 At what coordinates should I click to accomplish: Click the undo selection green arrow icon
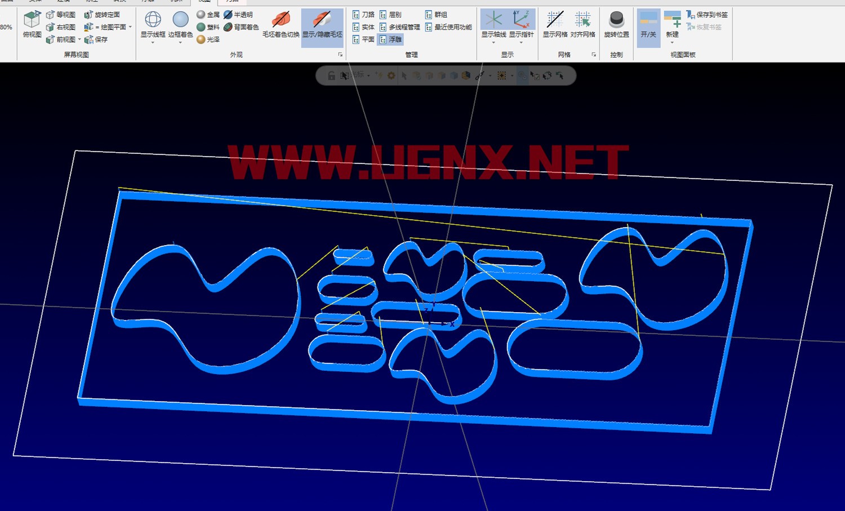[560, 75]
